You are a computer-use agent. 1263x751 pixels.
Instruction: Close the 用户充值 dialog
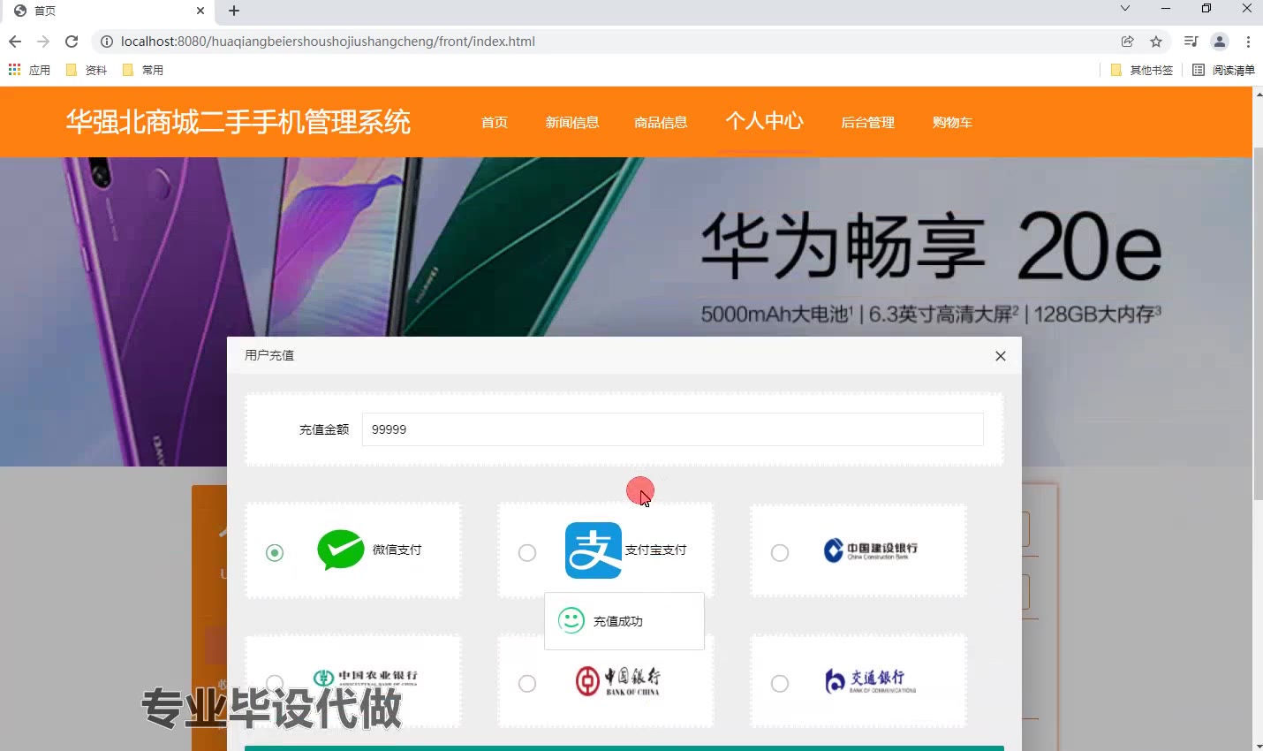coord(1001,356)
